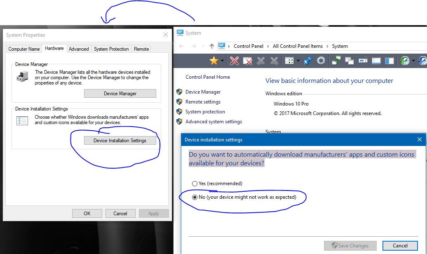Screen dimensions: 427x254
Task: Click Apply in System Properties
Action: [154, 214]
